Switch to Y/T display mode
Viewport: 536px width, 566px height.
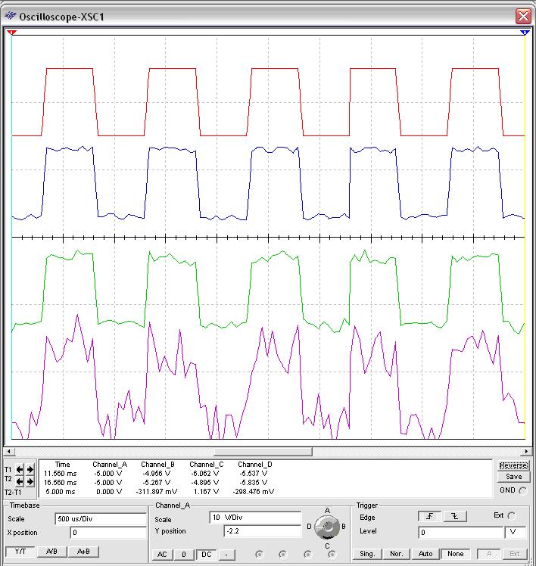(20, 552)
